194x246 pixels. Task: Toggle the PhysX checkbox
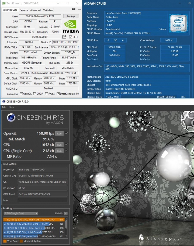(46, 94)
